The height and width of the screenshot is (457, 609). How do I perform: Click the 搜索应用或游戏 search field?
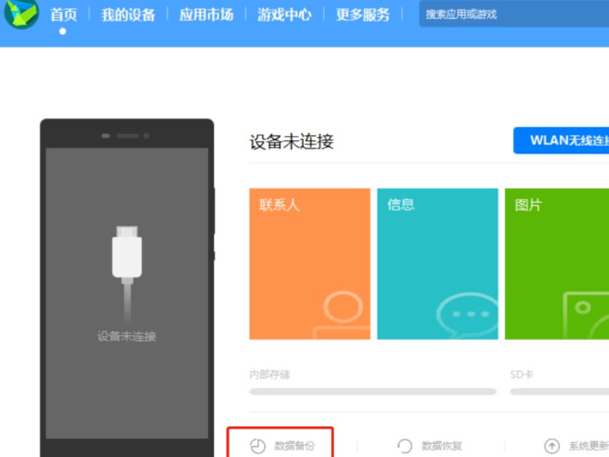[514, 15]
